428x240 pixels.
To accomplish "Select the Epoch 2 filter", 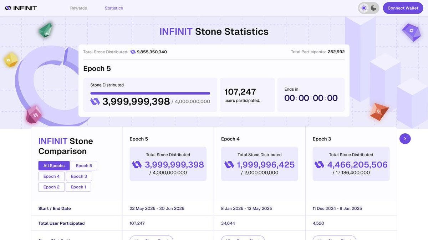I will tap(51, 187).
